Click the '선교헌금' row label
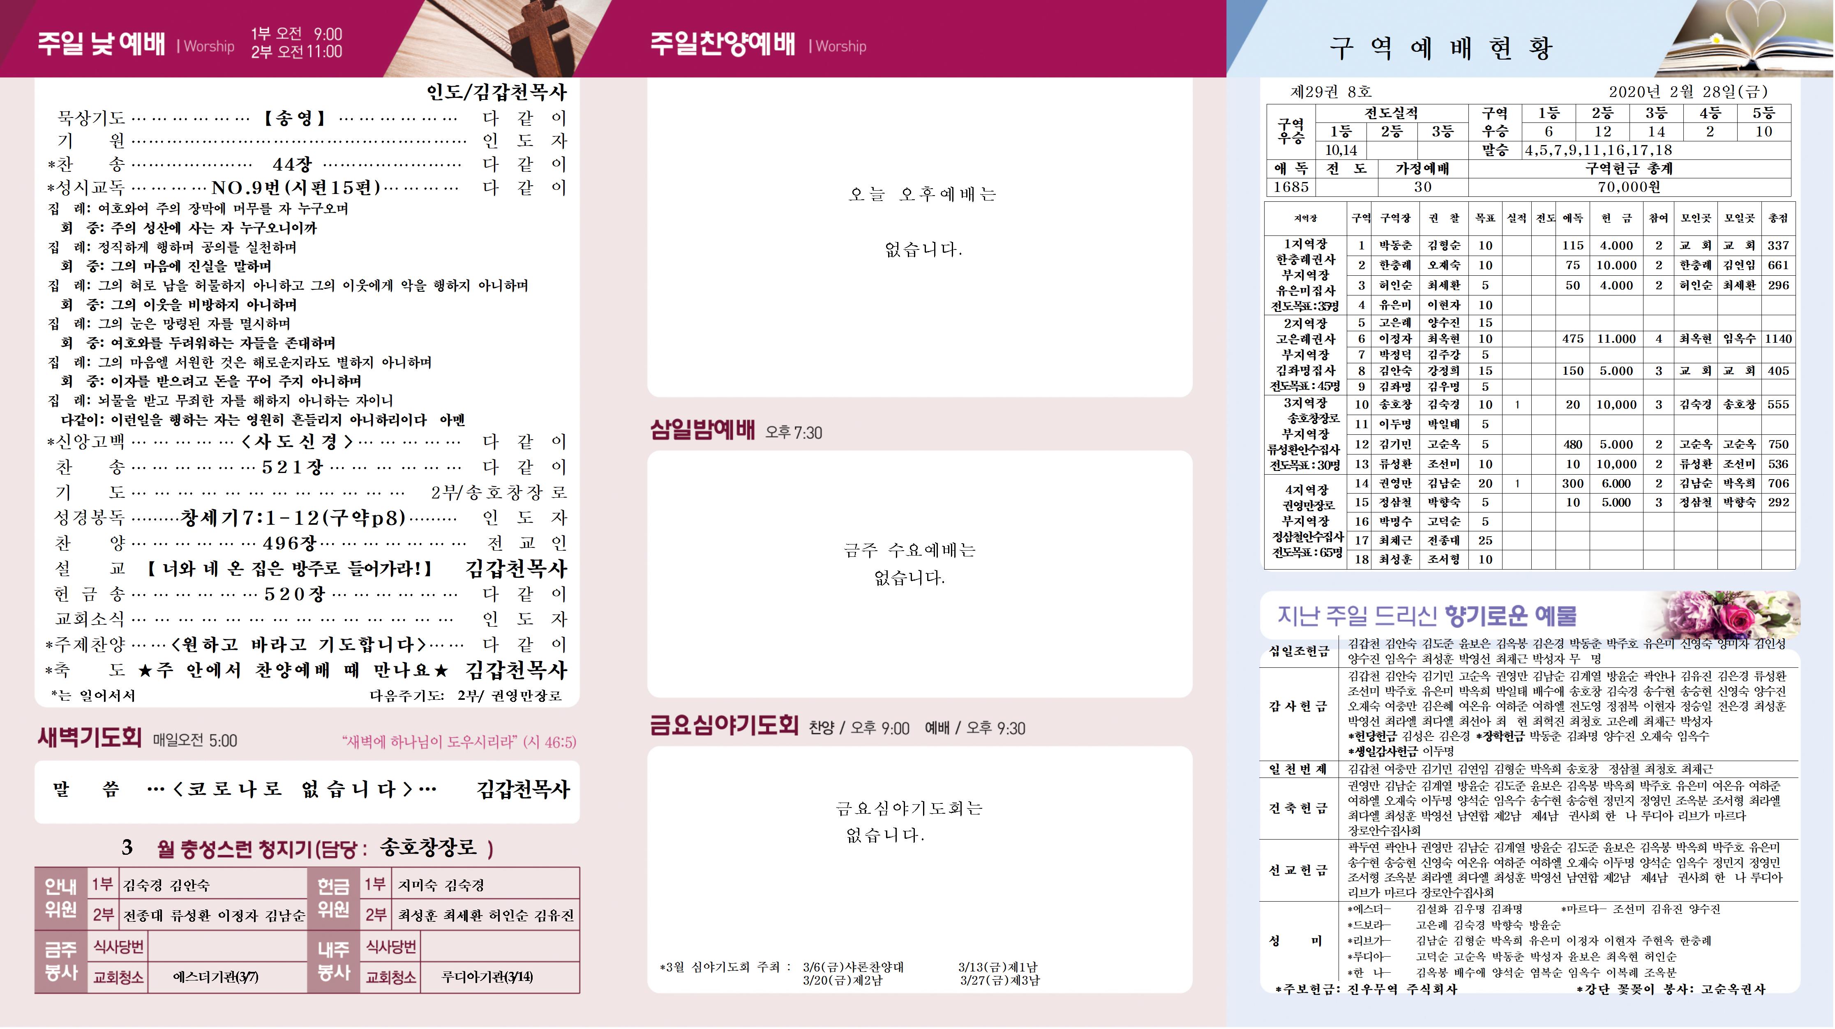Screen dimensions: 1835x1029 pyautogui.click(x=1300, y=870)
